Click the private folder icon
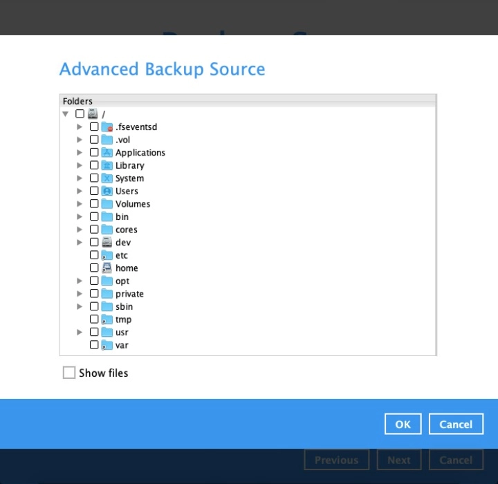 point(107,294)
